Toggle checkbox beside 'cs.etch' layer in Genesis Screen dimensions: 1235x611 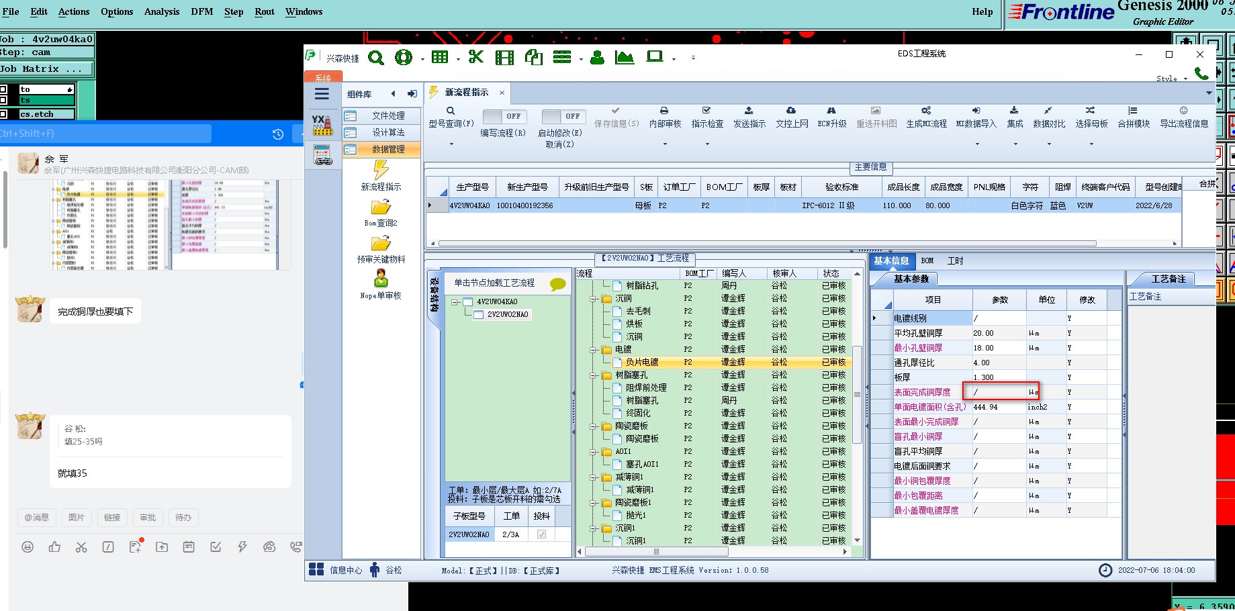tap(3, 114)
